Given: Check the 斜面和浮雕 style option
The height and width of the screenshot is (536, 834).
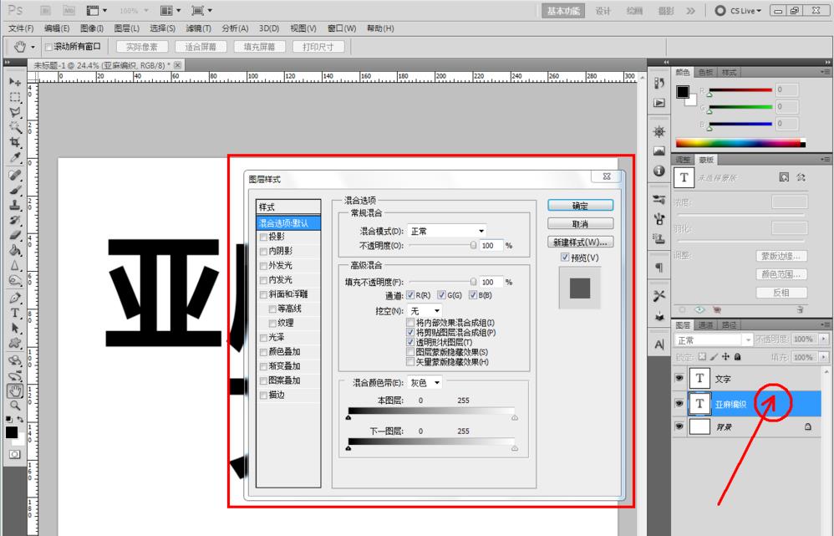Looking at the screenshot, I should pos(264,294).
